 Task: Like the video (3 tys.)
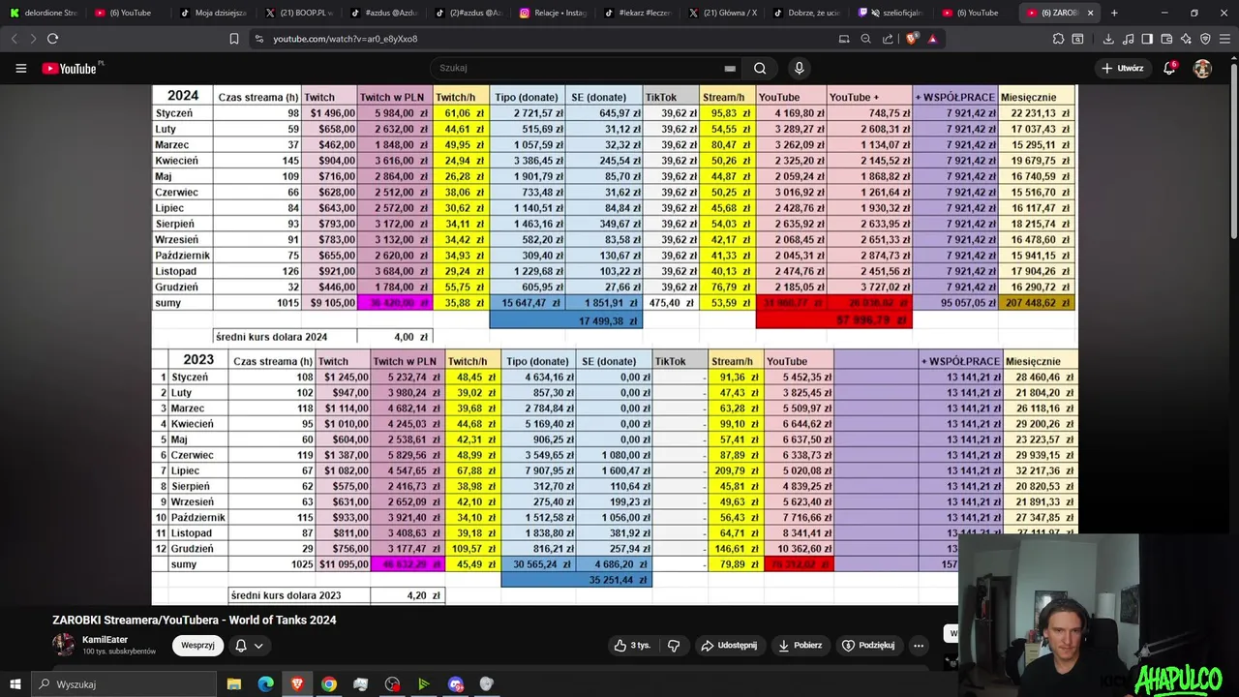click(x=631, y=645)
